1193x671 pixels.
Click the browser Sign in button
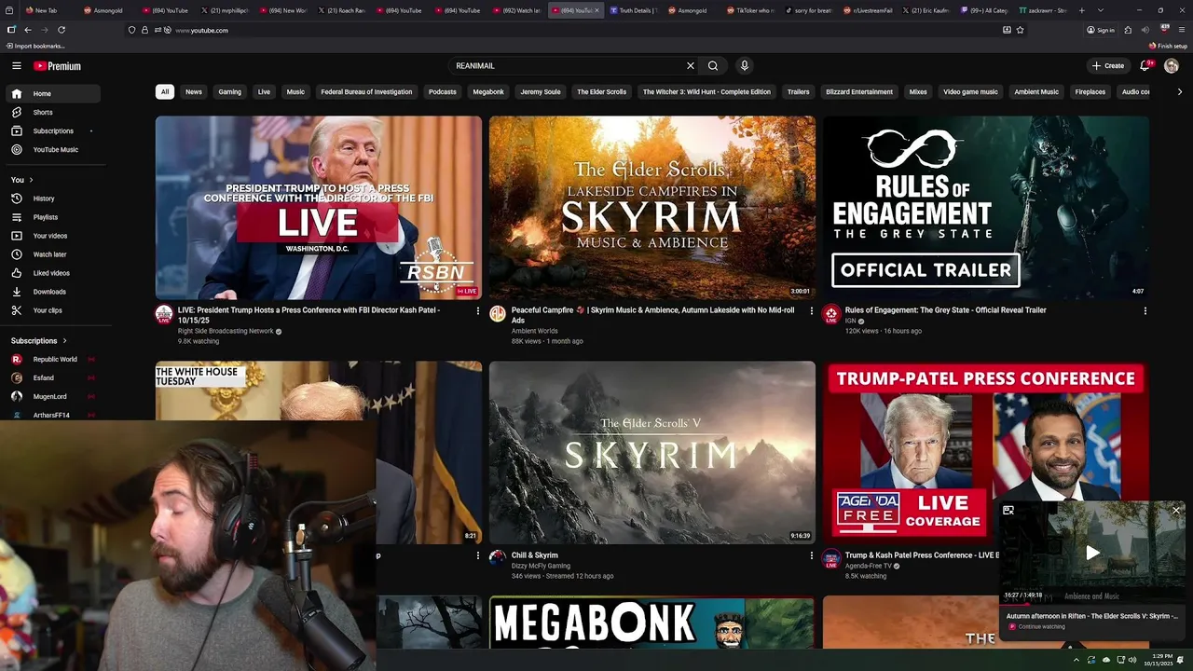tap(1101, 30)
